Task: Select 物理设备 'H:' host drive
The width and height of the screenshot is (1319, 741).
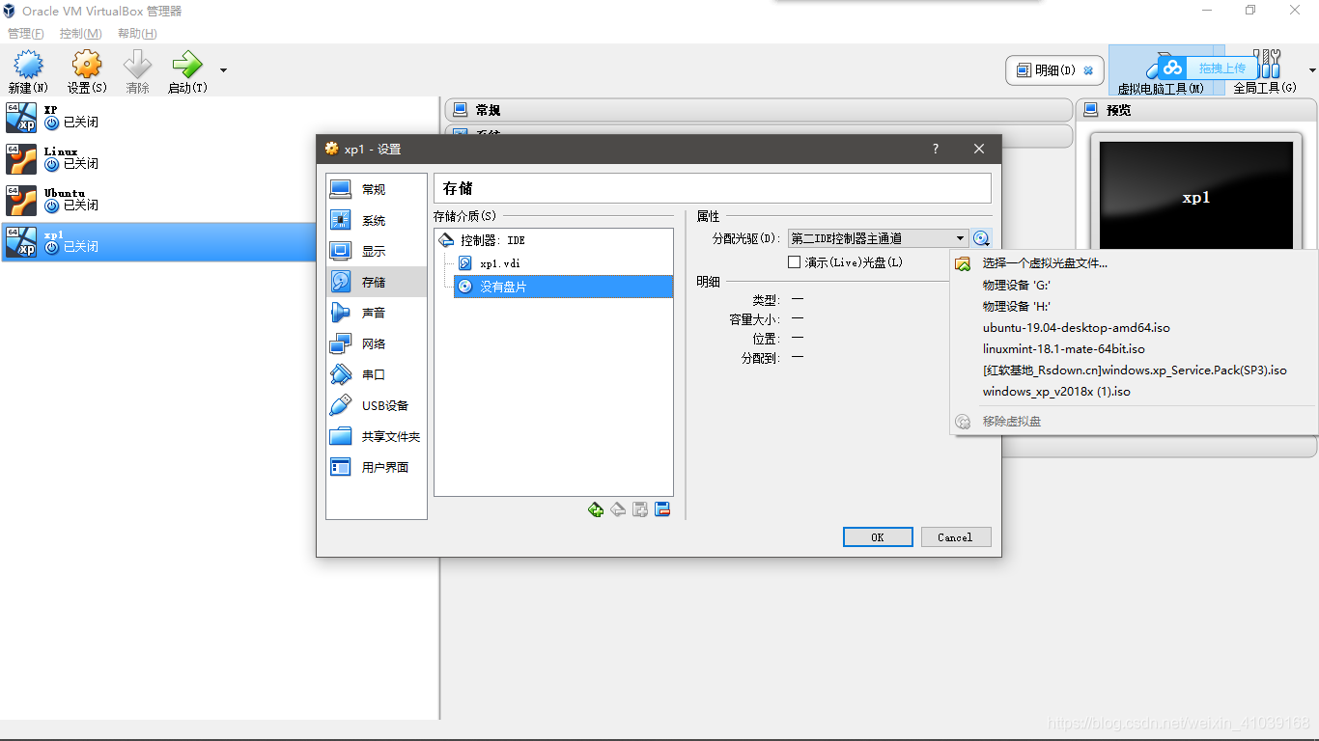Action: tap(1134, 306)
